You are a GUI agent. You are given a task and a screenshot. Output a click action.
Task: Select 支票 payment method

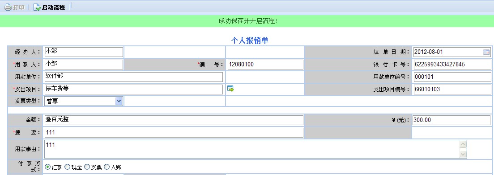87,167
